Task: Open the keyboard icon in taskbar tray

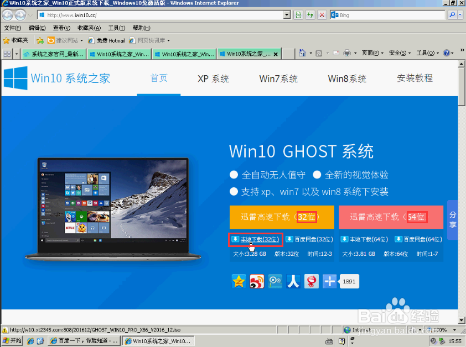Action: point(329,341)
